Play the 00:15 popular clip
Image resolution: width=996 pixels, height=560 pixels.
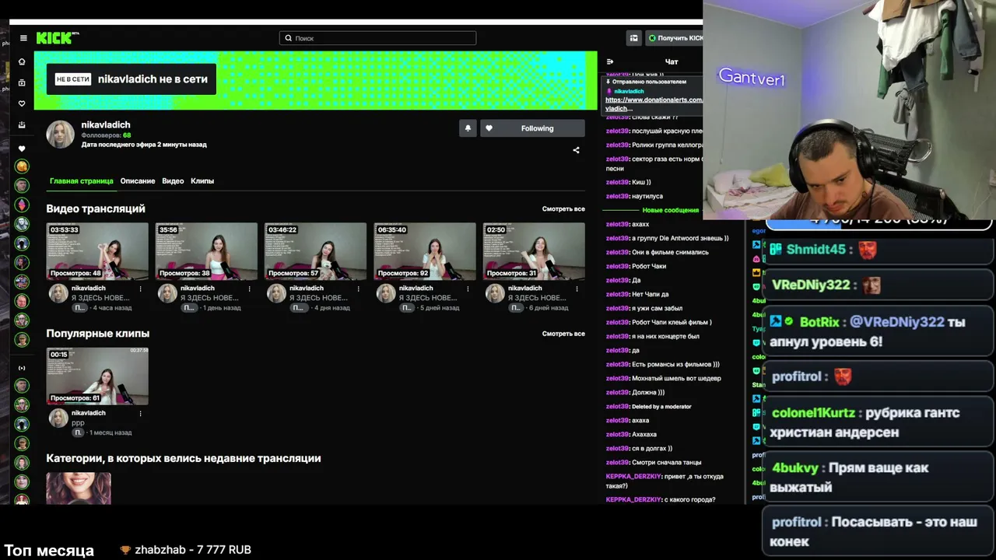(97, 376)
